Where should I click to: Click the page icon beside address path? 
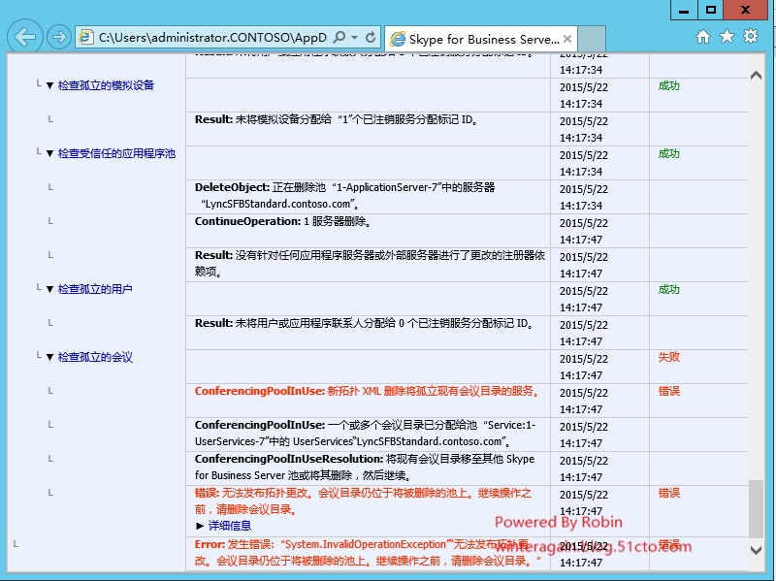(x=86, y=38)
